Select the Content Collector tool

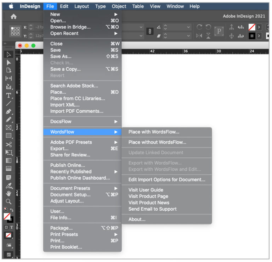[8, 86]
